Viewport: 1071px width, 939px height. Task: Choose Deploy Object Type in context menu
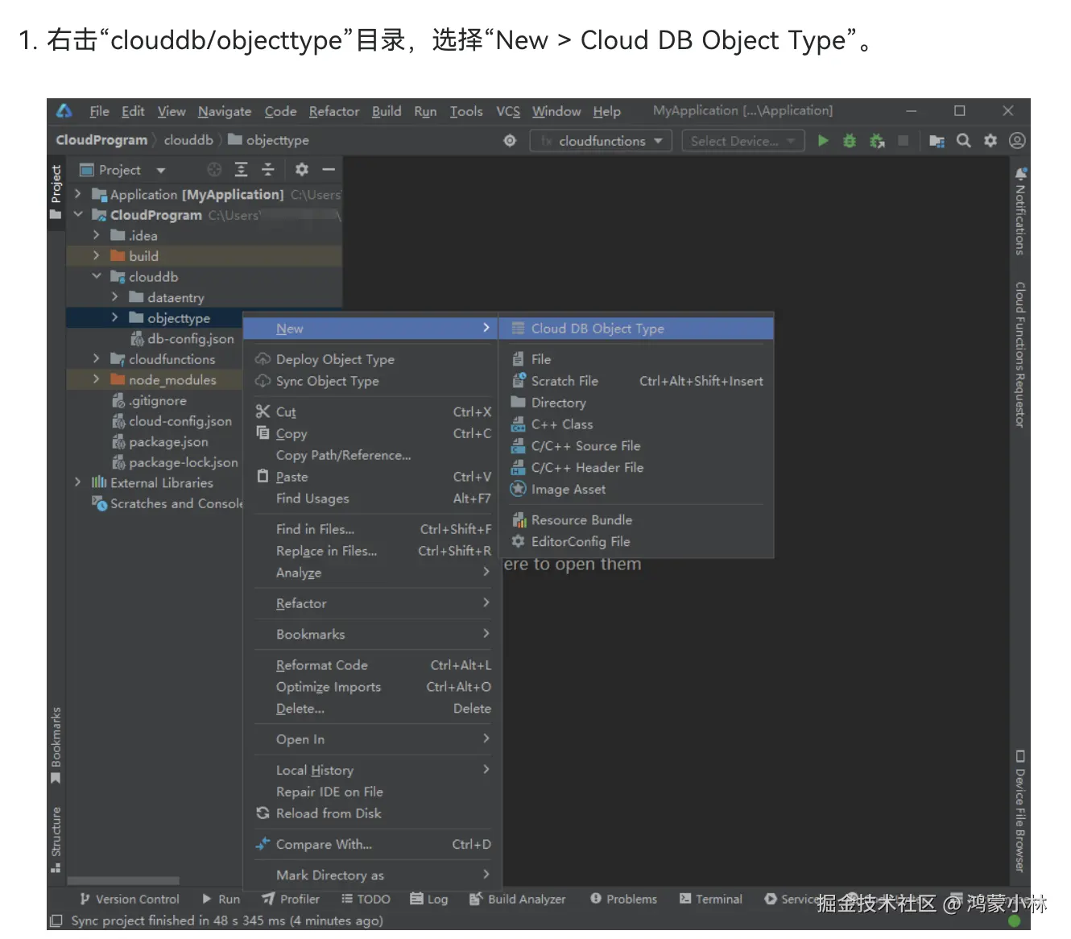372,359
